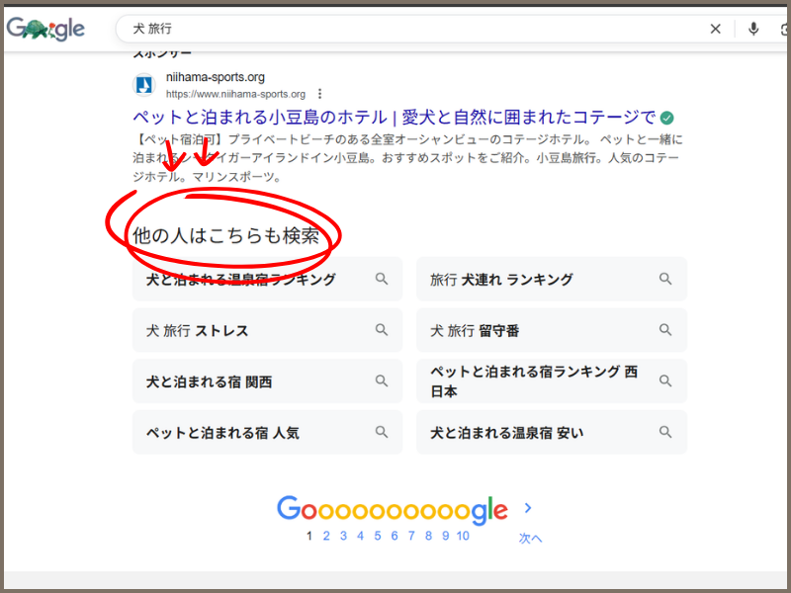Pick the 犬と泊まれる温泉宿 安い suggestion
This screenshot has height=593, width=791.
click(506, 433)
